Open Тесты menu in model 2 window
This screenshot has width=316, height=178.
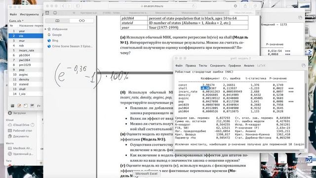203,66
